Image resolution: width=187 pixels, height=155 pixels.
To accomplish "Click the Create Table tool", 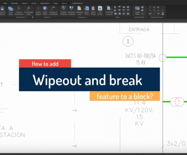I will (137, 11).
